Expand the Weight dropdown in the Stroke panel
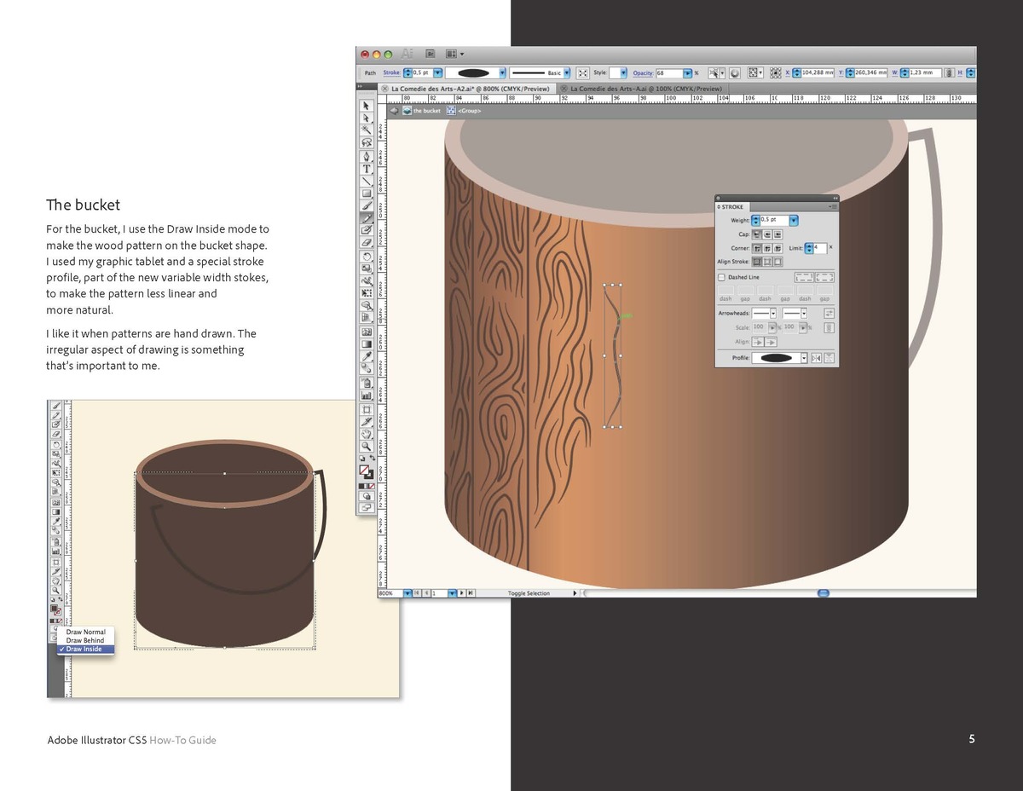This screenshot has width=1023, height=791. pyautogui.click(x=794, y=221)
